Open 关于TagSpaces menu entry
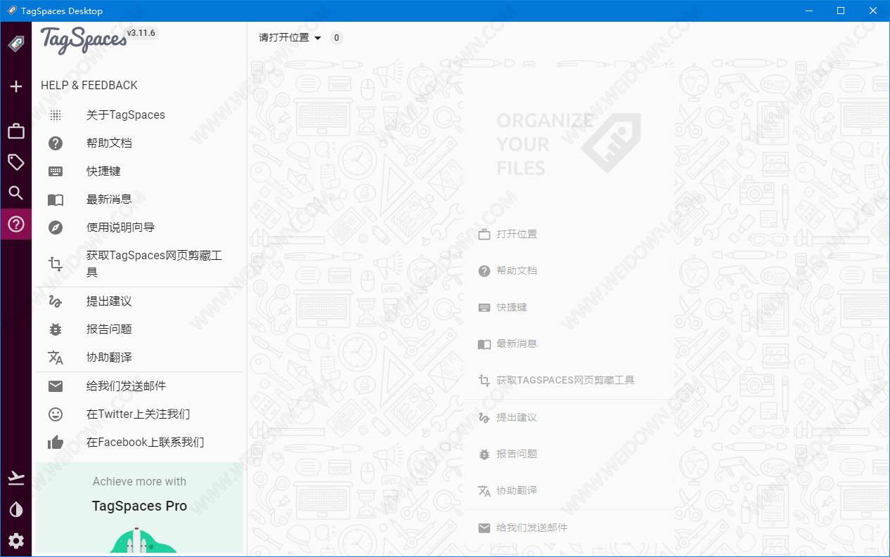 coord(140,115)
